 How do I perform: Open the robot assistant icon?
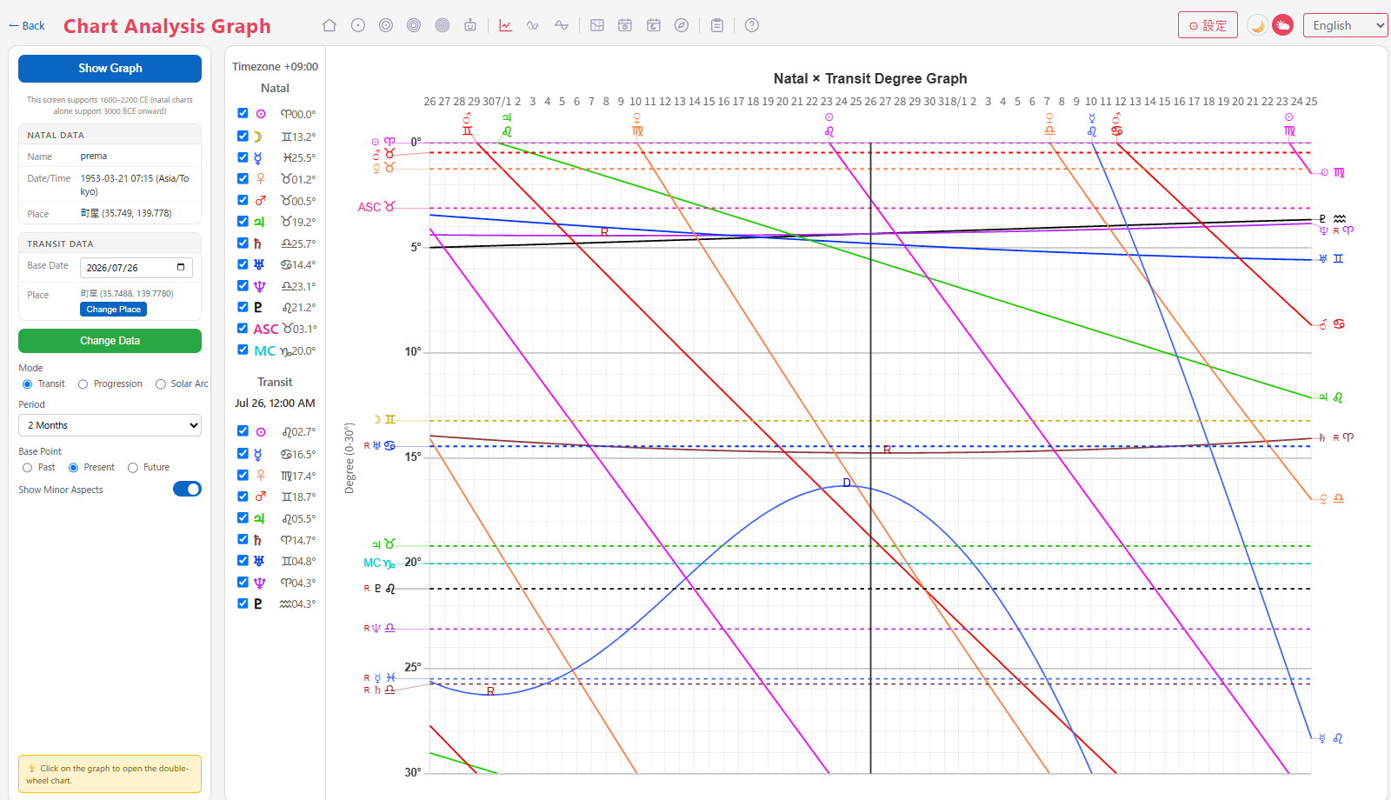[x=470, y=25]
